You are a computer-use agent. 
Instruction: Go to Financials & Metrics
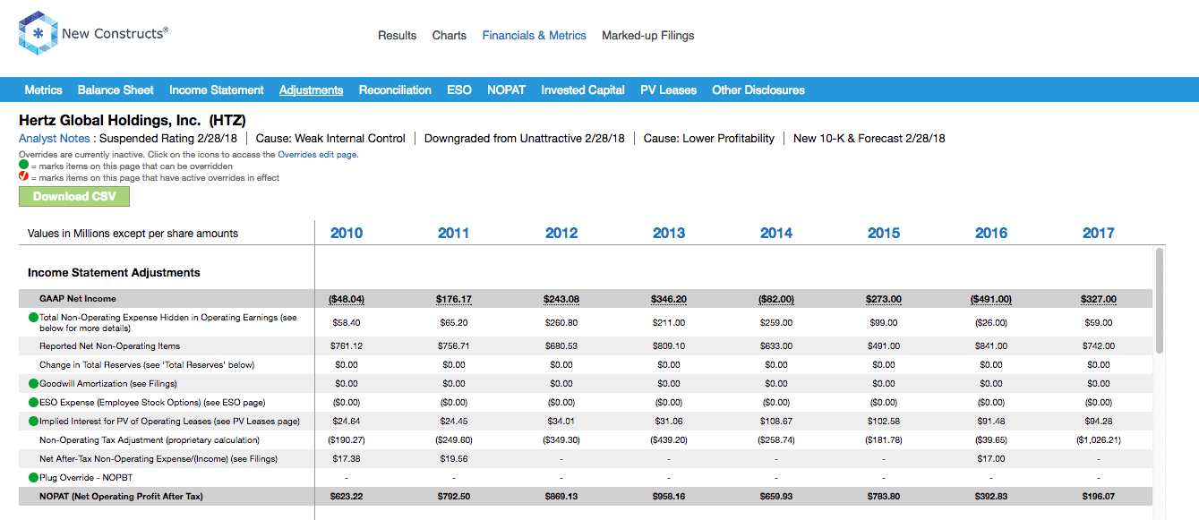point(535,36)
